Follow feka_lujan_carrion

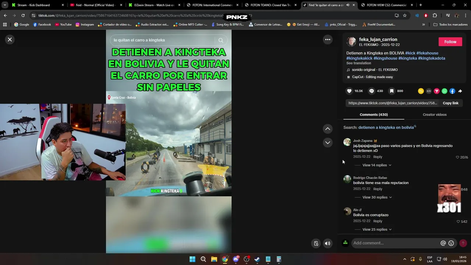450,42
